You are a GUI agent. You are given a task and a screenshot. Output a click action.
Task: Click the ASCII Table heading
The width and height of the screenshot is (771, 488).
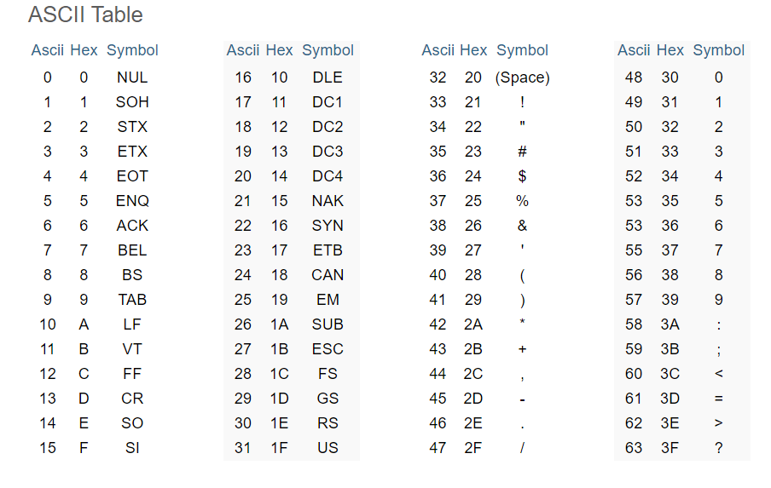(x=85, y=14)
